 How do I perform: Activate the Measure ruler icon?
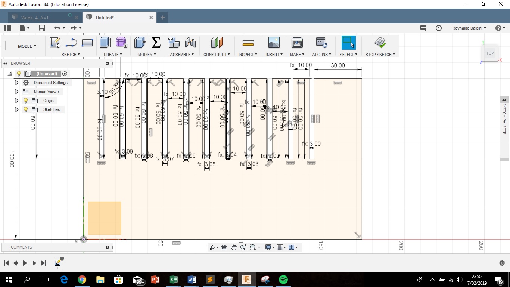click(248, 43)
